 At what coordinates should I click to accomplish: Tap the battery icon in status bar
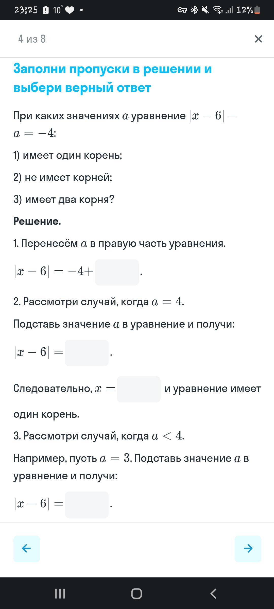[257, 10]
